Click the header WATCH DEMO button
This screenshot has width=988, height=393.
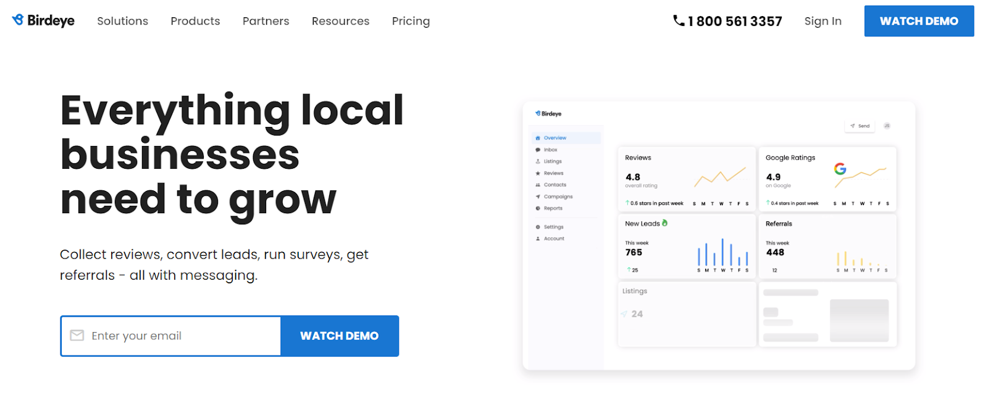tap(919, 21)
